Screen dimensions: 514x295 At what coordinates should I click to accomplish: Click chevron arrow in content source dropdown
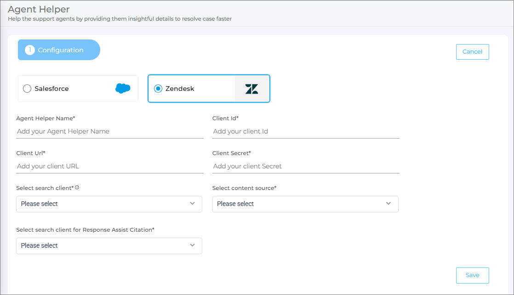tap(388, 204)
